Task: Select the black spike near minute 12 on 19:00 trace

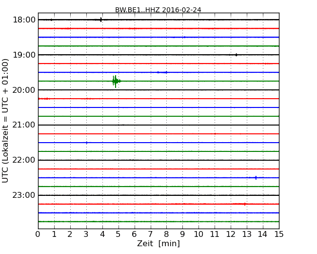Action: (x=236, y=55)
